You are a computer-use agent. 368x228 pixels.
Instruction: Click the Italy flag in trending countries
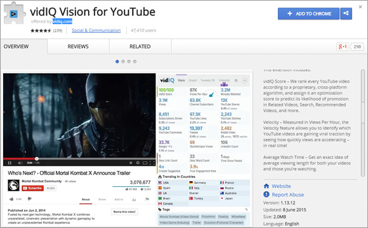tap(191, 188)
